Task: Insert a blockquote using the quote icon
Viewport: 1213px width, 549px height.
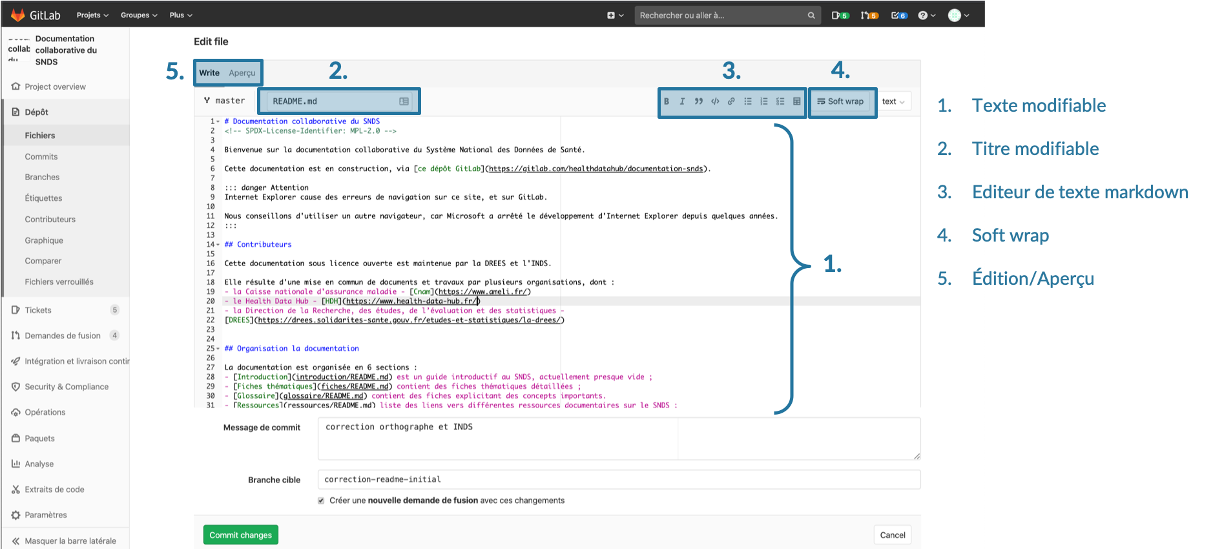Action: click(x=698, y=101)
